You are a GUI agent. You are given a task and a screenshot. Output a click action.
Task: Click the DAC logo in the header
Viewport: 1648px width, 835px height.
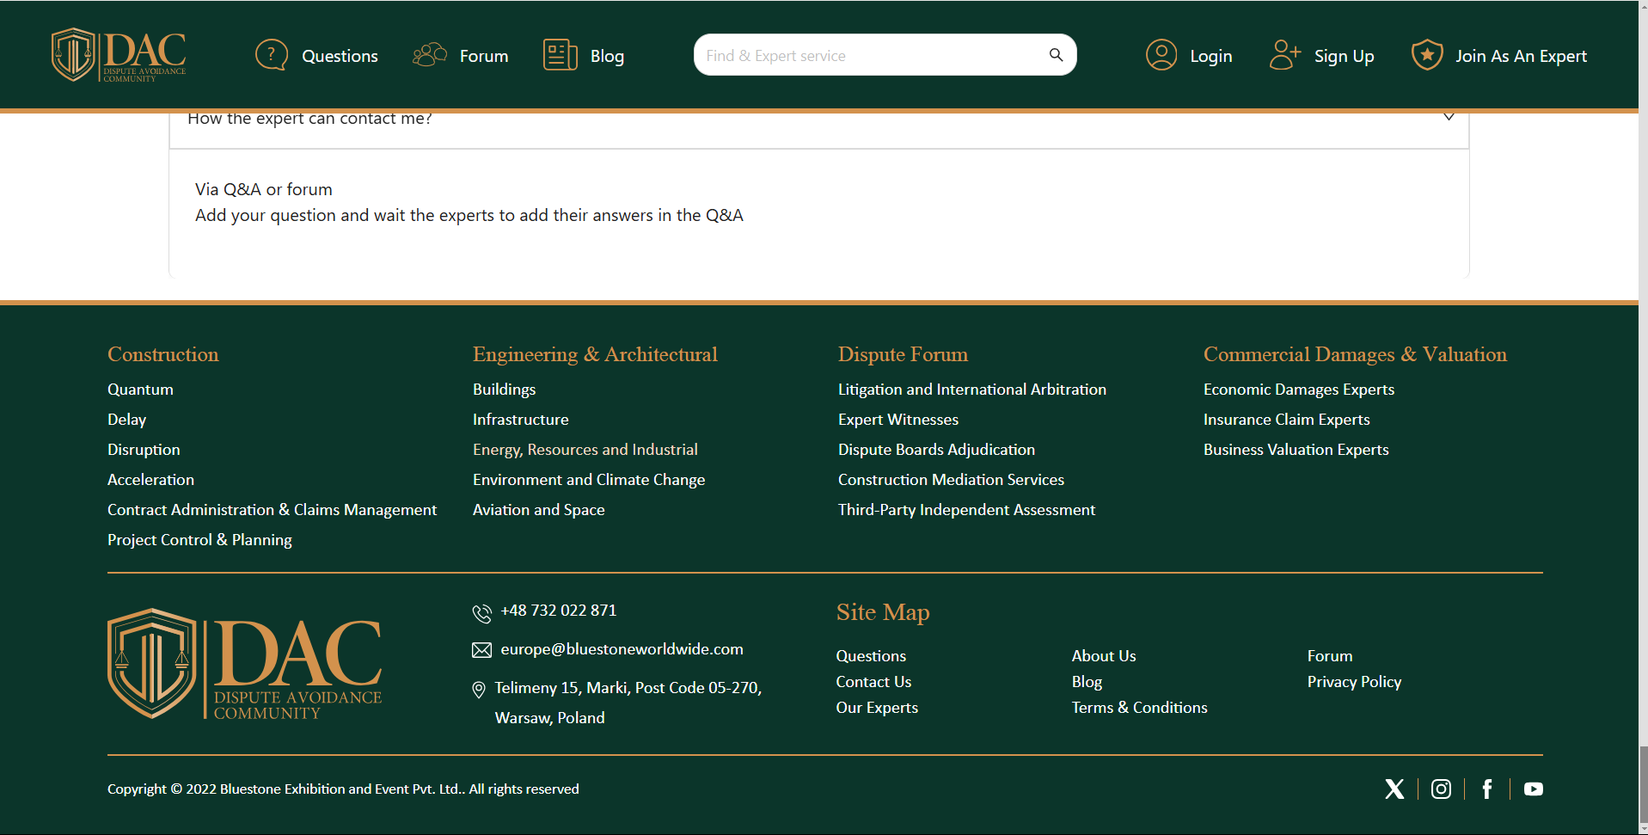coord(119,55)
